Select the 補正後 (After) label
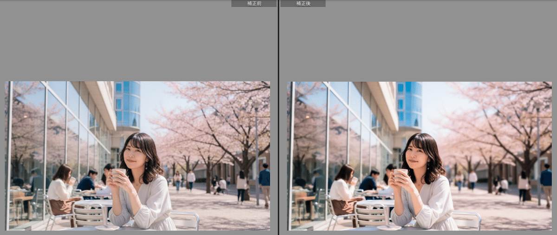The image size is (557, 235). tap(303, 3)
